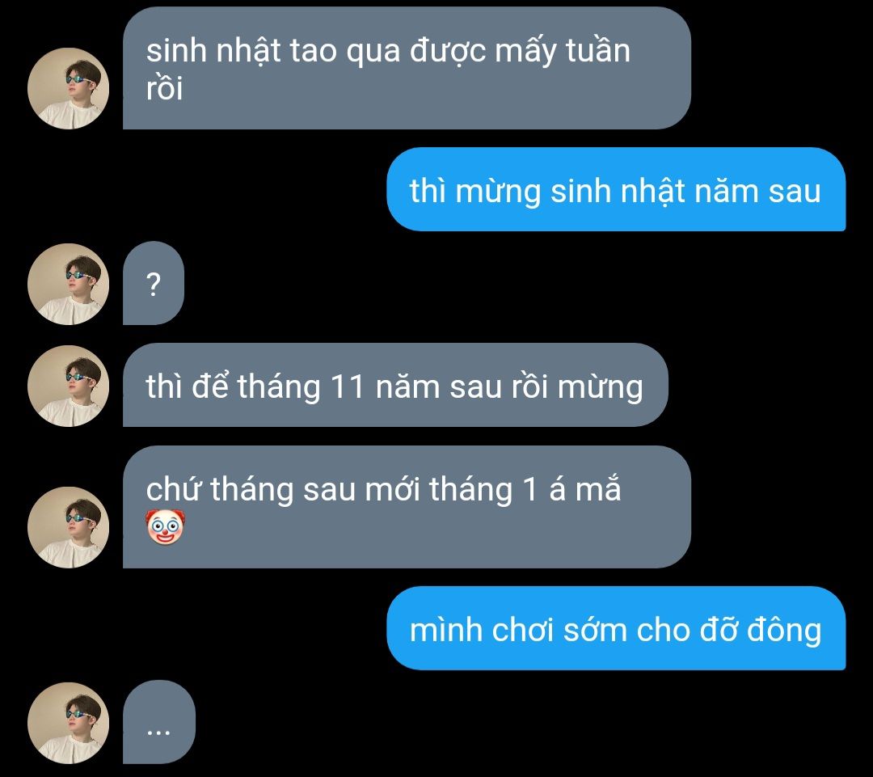
Task: Open the sender avatar next to the clown emoji message
Action: [x=68, y=527]
